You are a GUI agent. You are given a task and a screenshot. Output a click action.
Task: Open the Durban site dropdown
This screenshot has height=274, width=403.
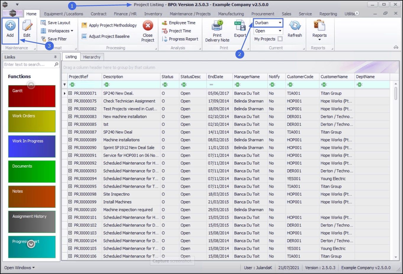coord(280,23)
